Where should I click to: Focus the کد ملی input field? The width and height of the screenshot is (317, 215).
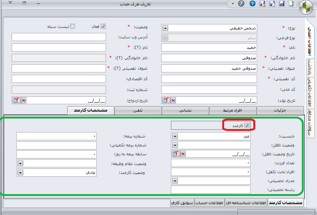(x=209, y=89)
